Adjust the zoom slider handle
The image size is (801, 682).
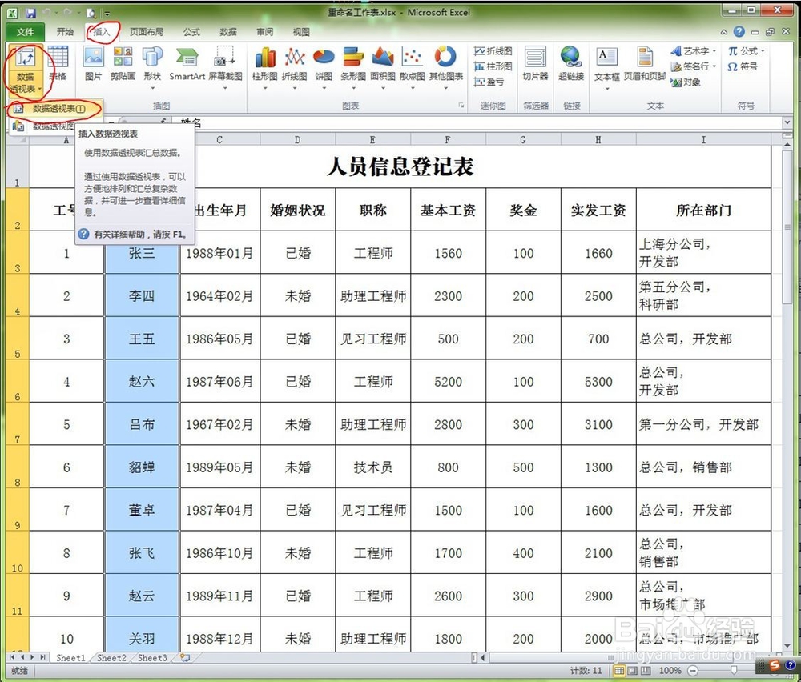pos(734,670)
